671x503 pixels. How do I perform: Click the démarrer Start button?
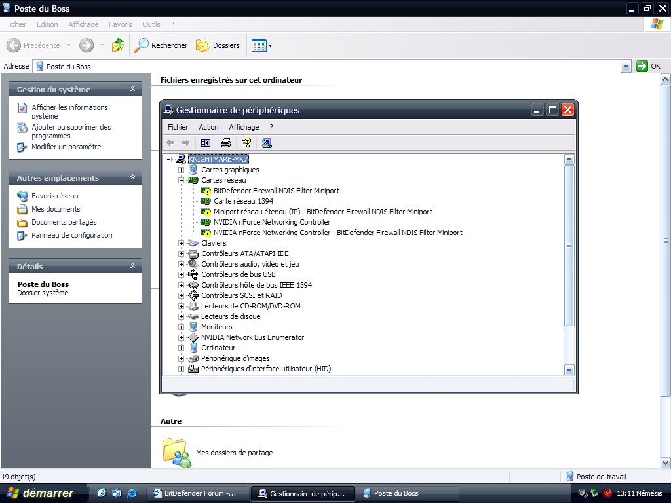click(x=44, y=493)
